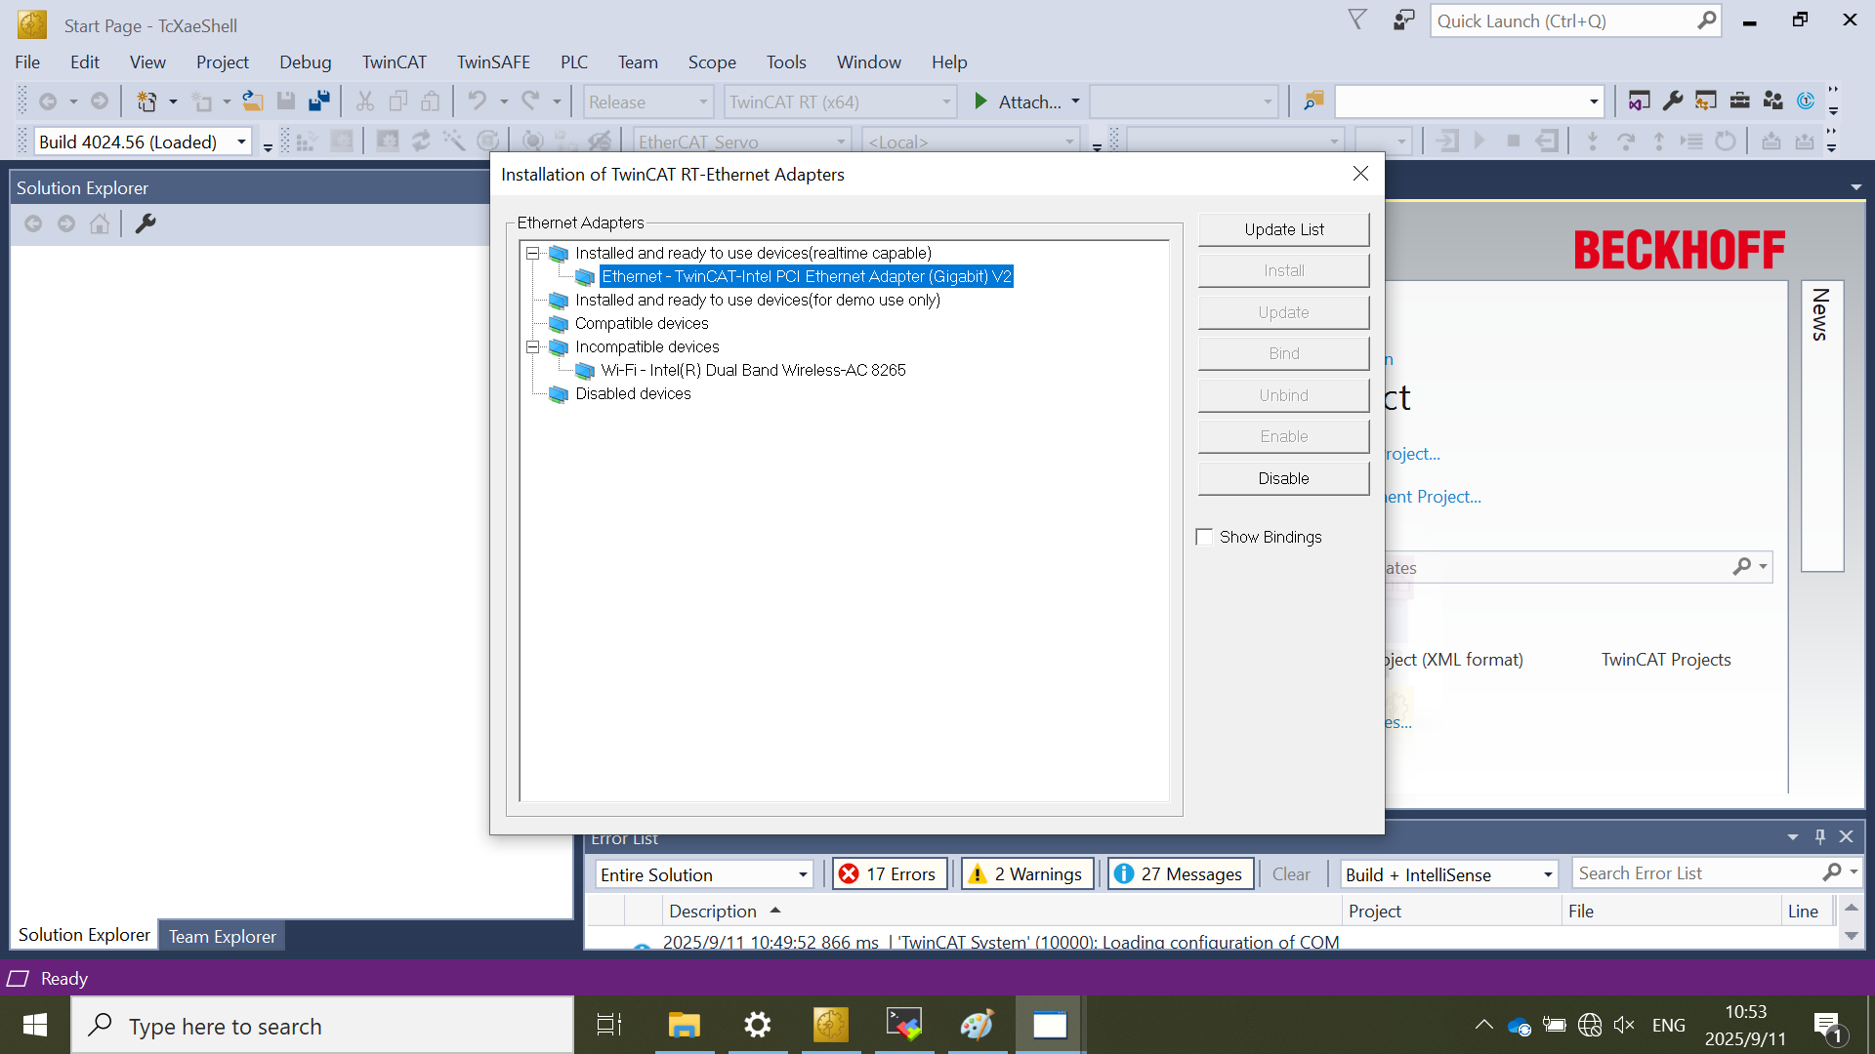The height and width of the screenshot is (1054, 1875).
Task: Switch to the Team Explorer tab
Action: click(x=222, y=936)
